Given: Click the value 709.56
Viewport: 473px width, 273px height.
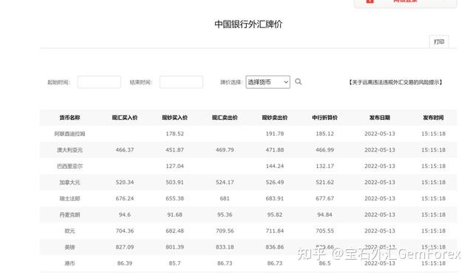Looking at the screenshot, I should pos(225,231).
